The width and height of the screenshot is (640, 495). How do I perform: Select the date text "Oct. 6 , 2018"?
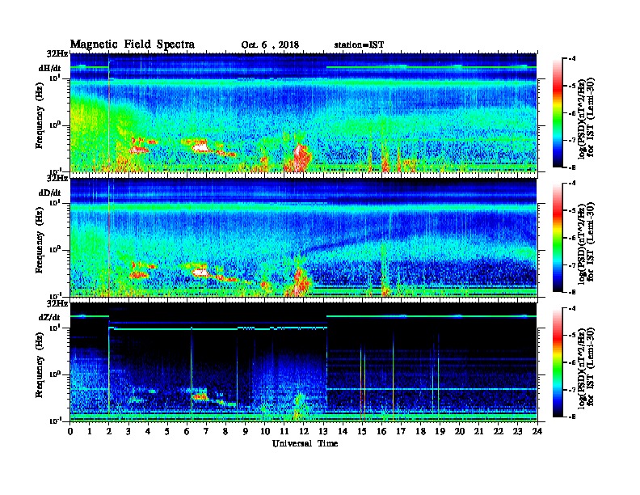pos(270,45)
